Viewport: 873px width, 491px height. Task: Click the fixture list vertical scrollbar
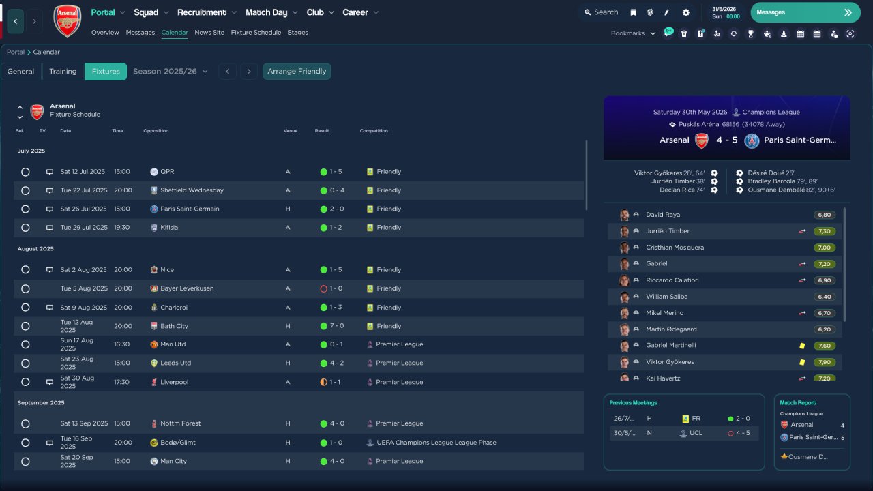pyautogui.click(x=587, y=175)
